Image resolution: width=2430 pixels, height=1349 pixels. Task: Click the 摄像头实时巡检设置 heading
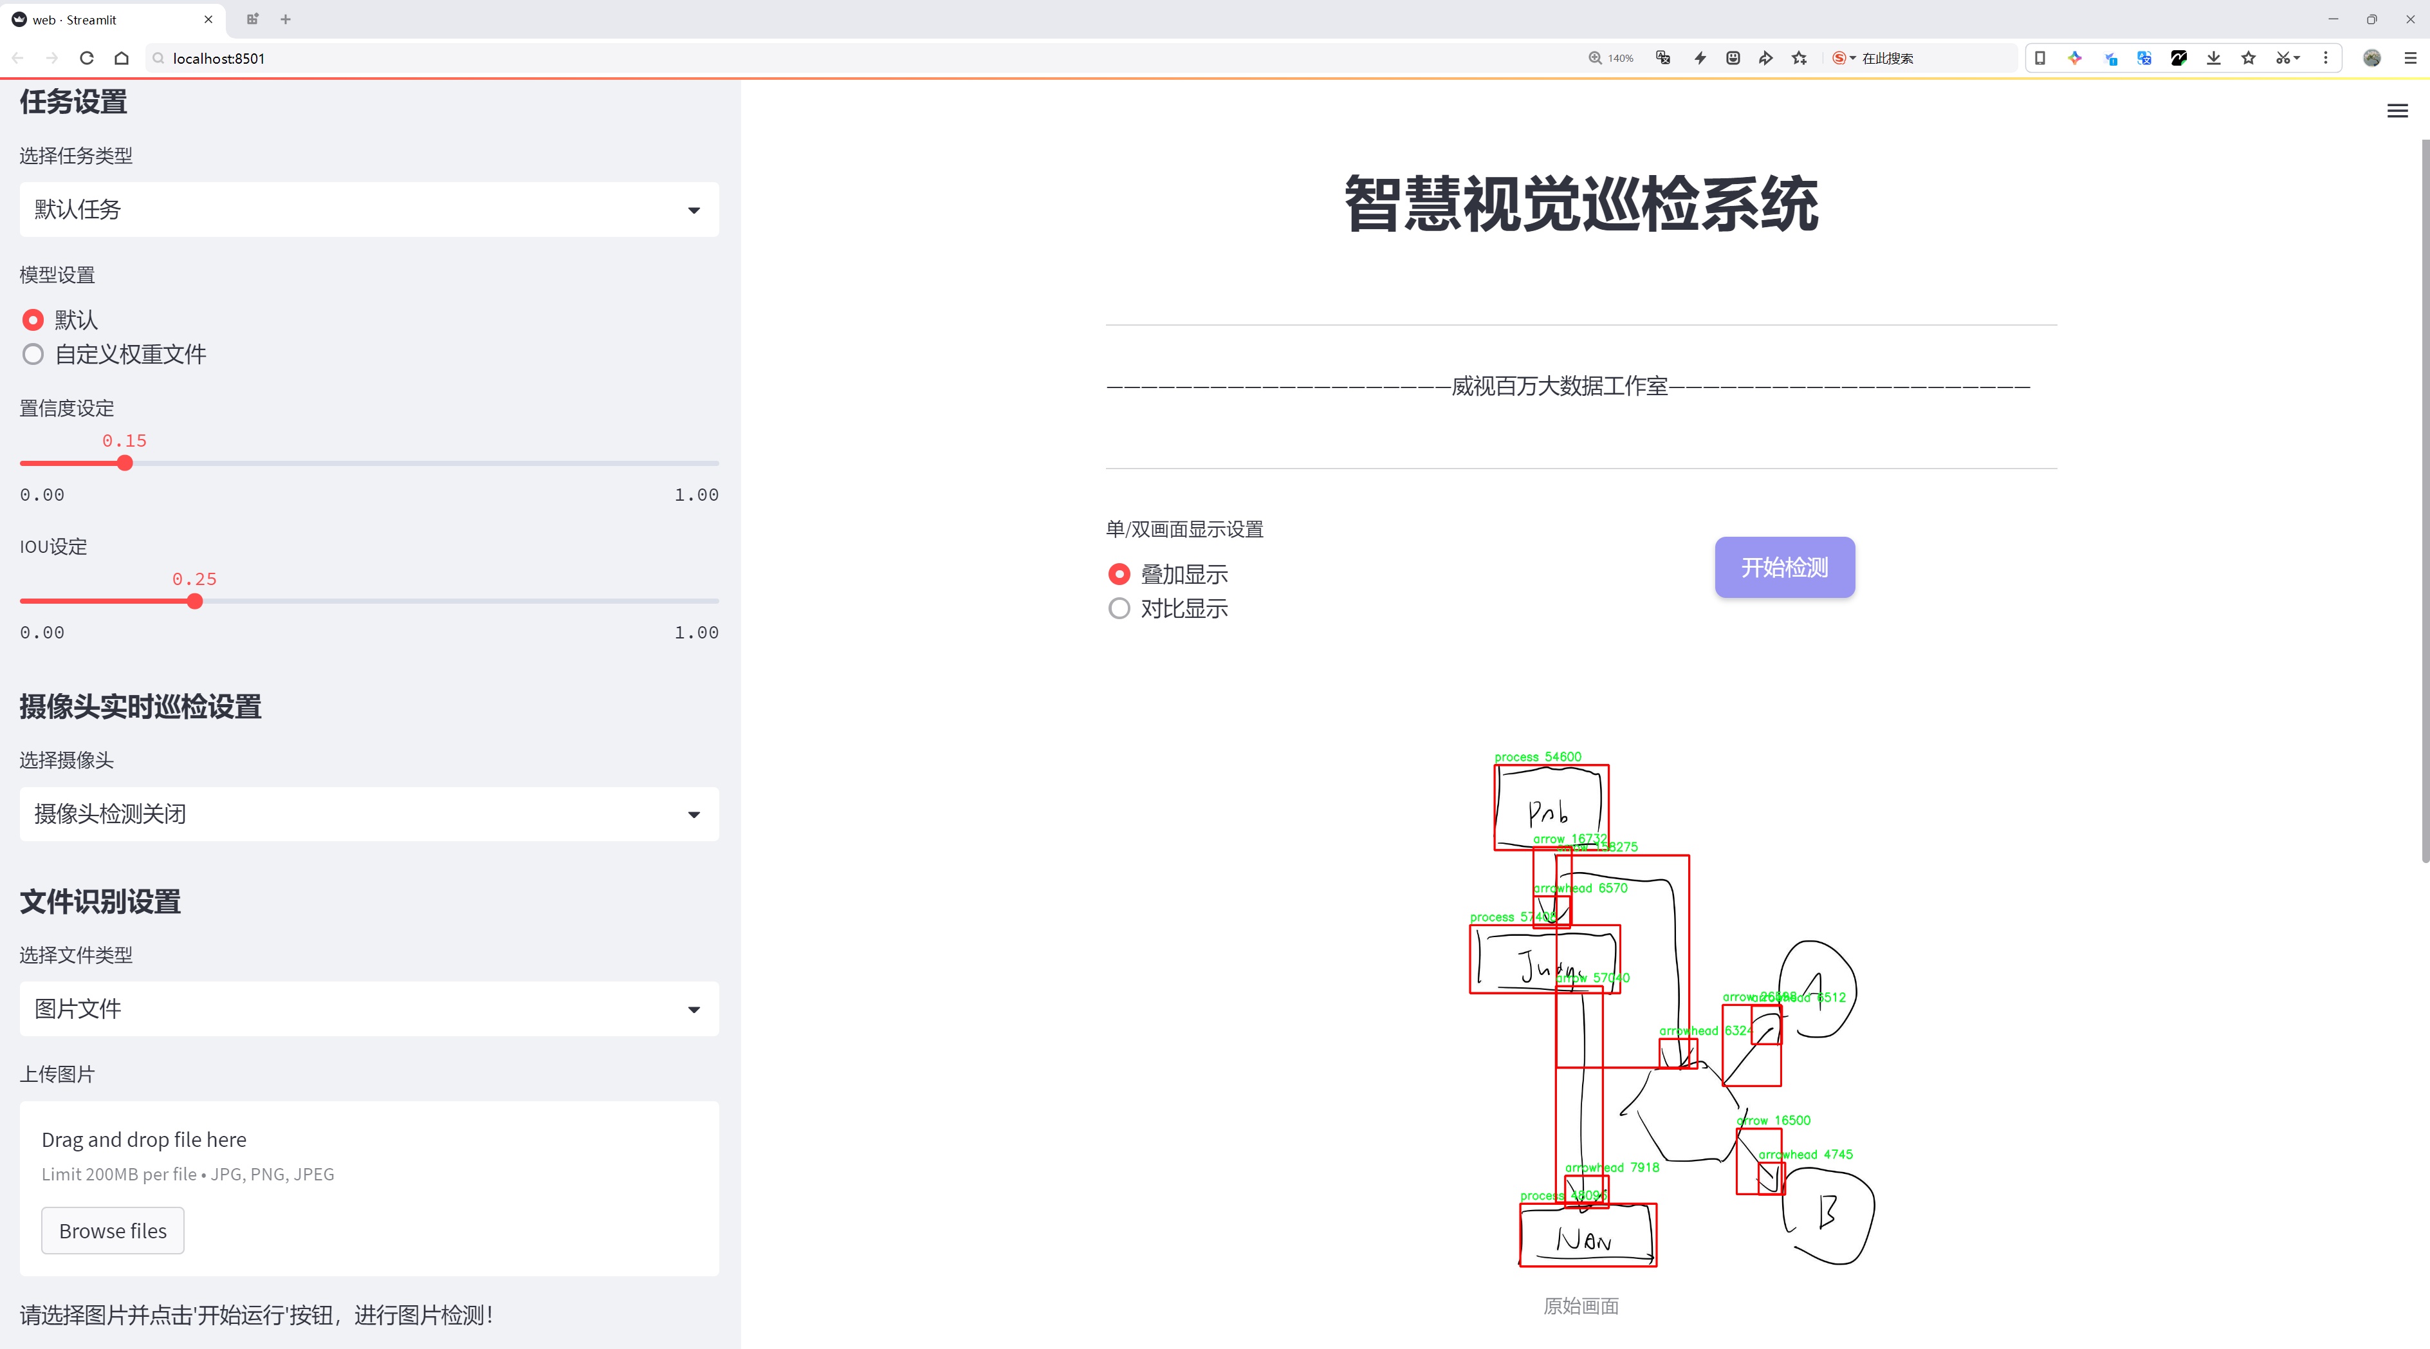pos(140,707)
